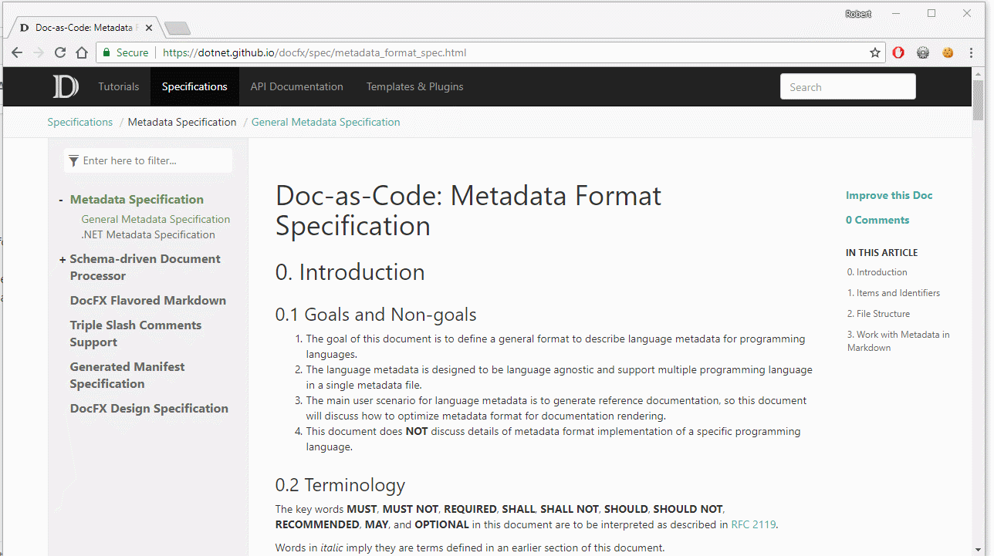Click the browser Back button
Screen dimensions: 994x556
click(x=17, y=52)
